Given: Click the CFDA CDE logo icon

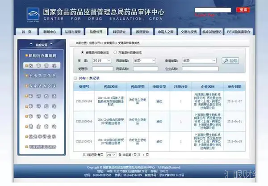Looking at the screenshot, I should pos(33,15).
